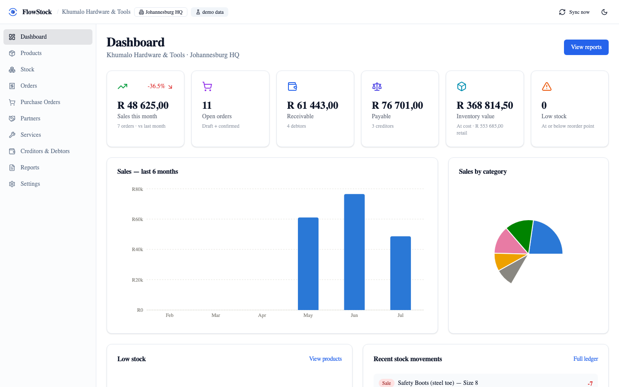Click the Sale tag on Safety Boots row

pyautogui.click(x=386, y=383)
